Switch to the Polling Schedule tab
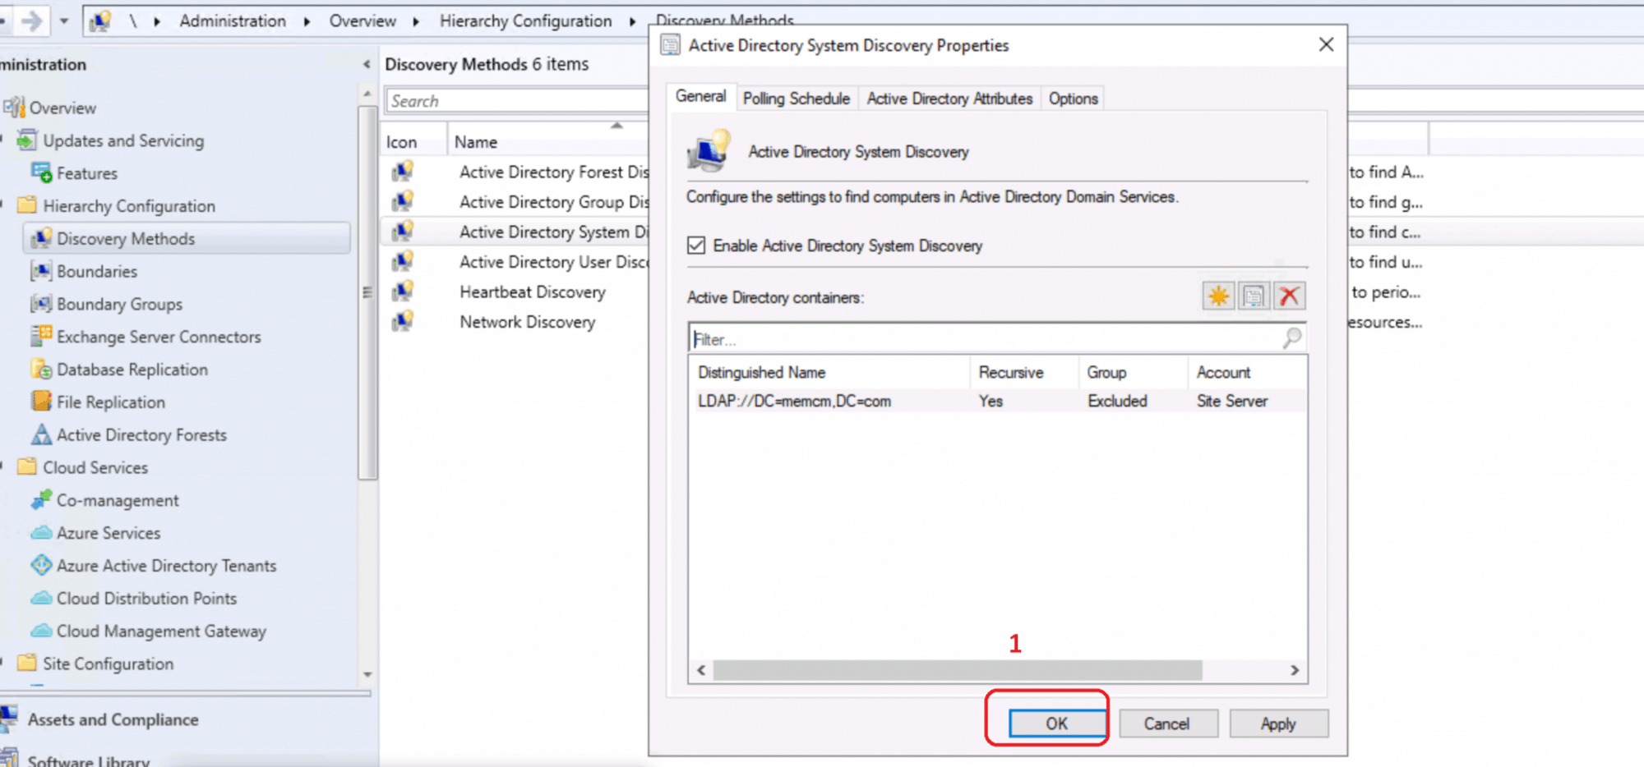 795,98
